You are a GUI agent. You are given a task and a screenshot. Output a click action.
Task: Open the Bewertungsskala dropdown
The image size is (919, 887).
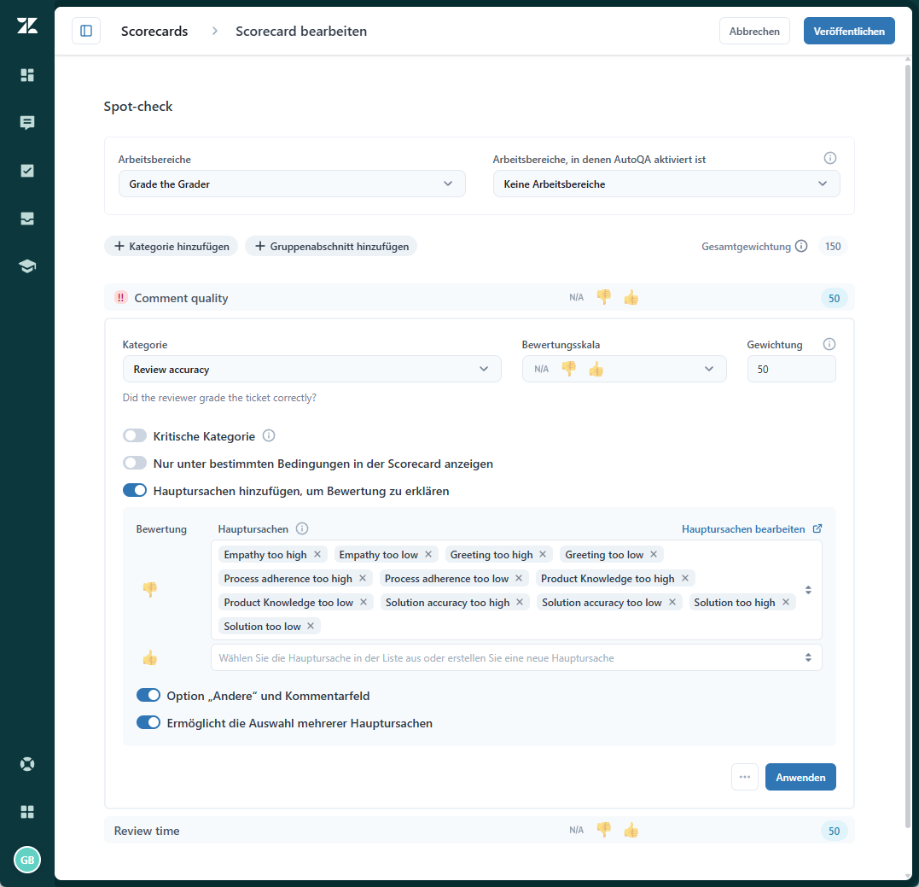point(624,369)
